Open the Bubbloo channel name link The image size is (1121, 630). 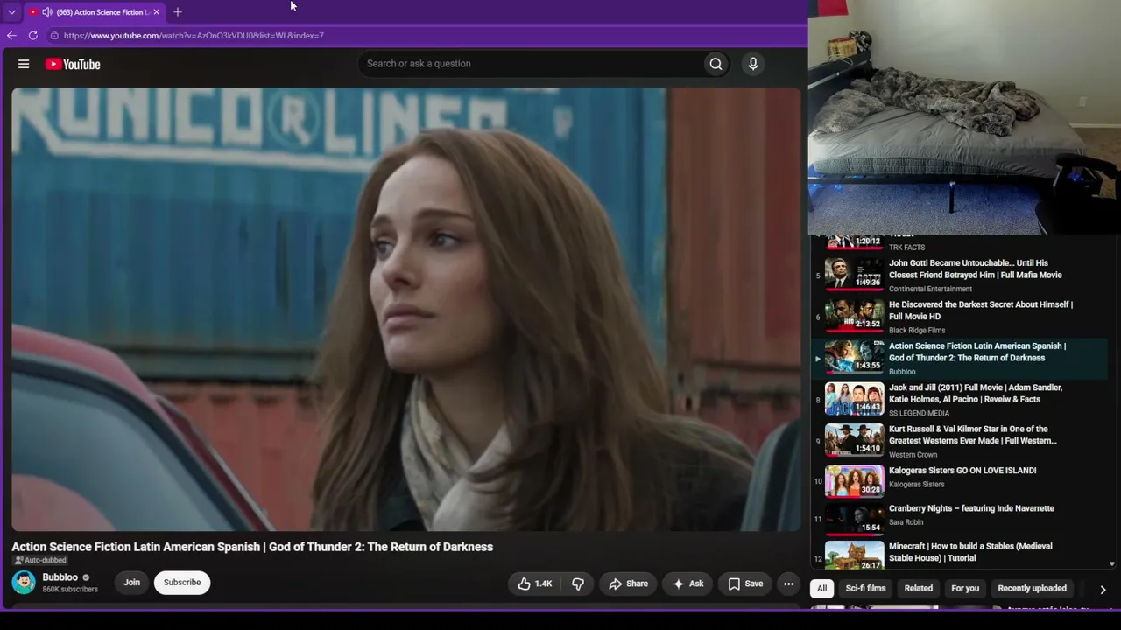60,577
